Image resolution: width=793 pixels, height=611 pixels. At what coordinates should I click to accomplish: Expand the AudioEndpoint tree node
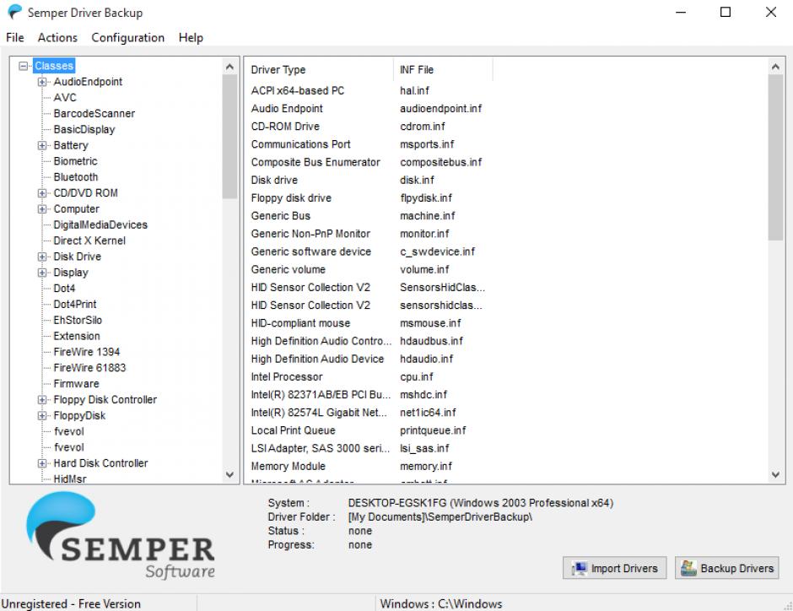[x=42, y=82]
